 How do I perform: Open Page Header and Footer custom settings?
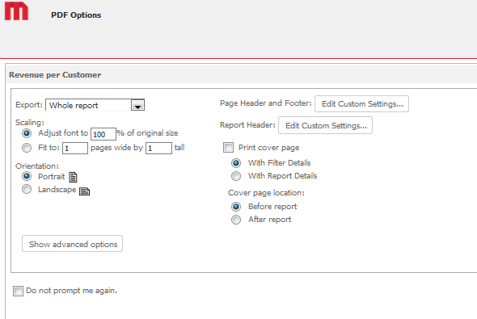click(361, 104)
